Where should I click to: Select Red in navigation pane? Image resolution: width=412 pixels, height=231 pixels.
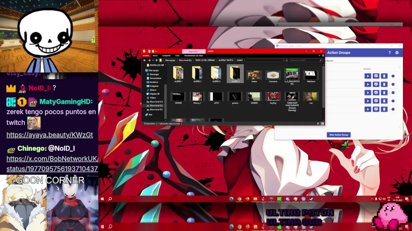tap(149, 115)
